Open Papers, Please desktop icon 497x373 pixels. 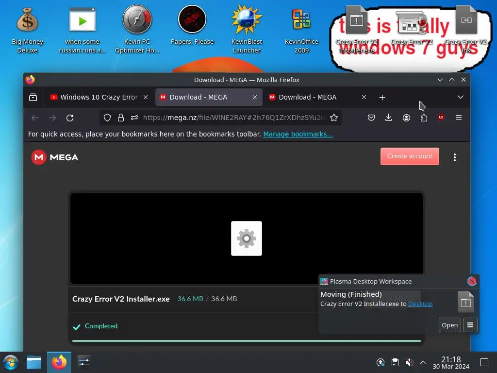point(192,25)
